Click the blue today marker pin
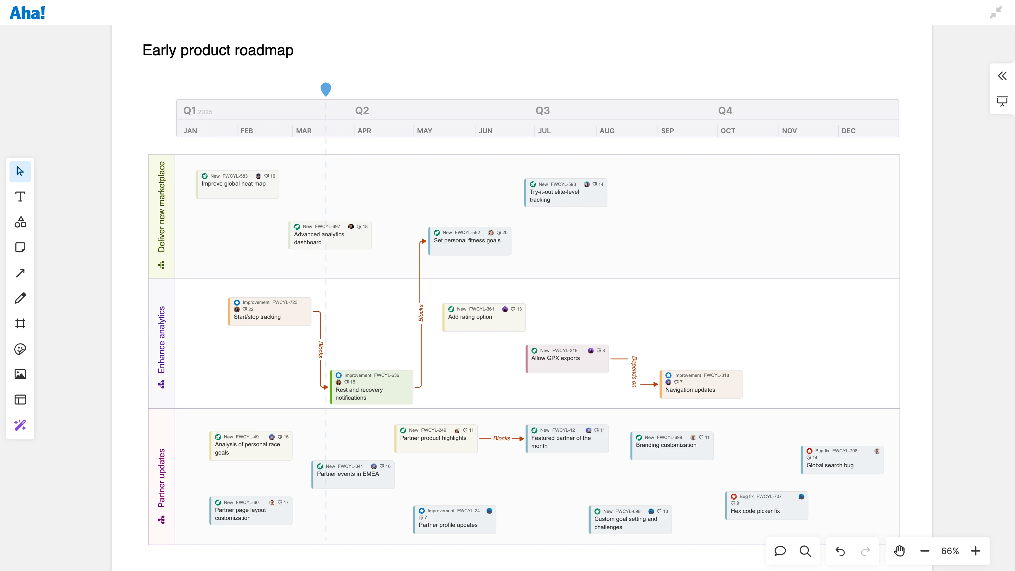This screenshot has width=1015, height=571. (x=326, y=89)
